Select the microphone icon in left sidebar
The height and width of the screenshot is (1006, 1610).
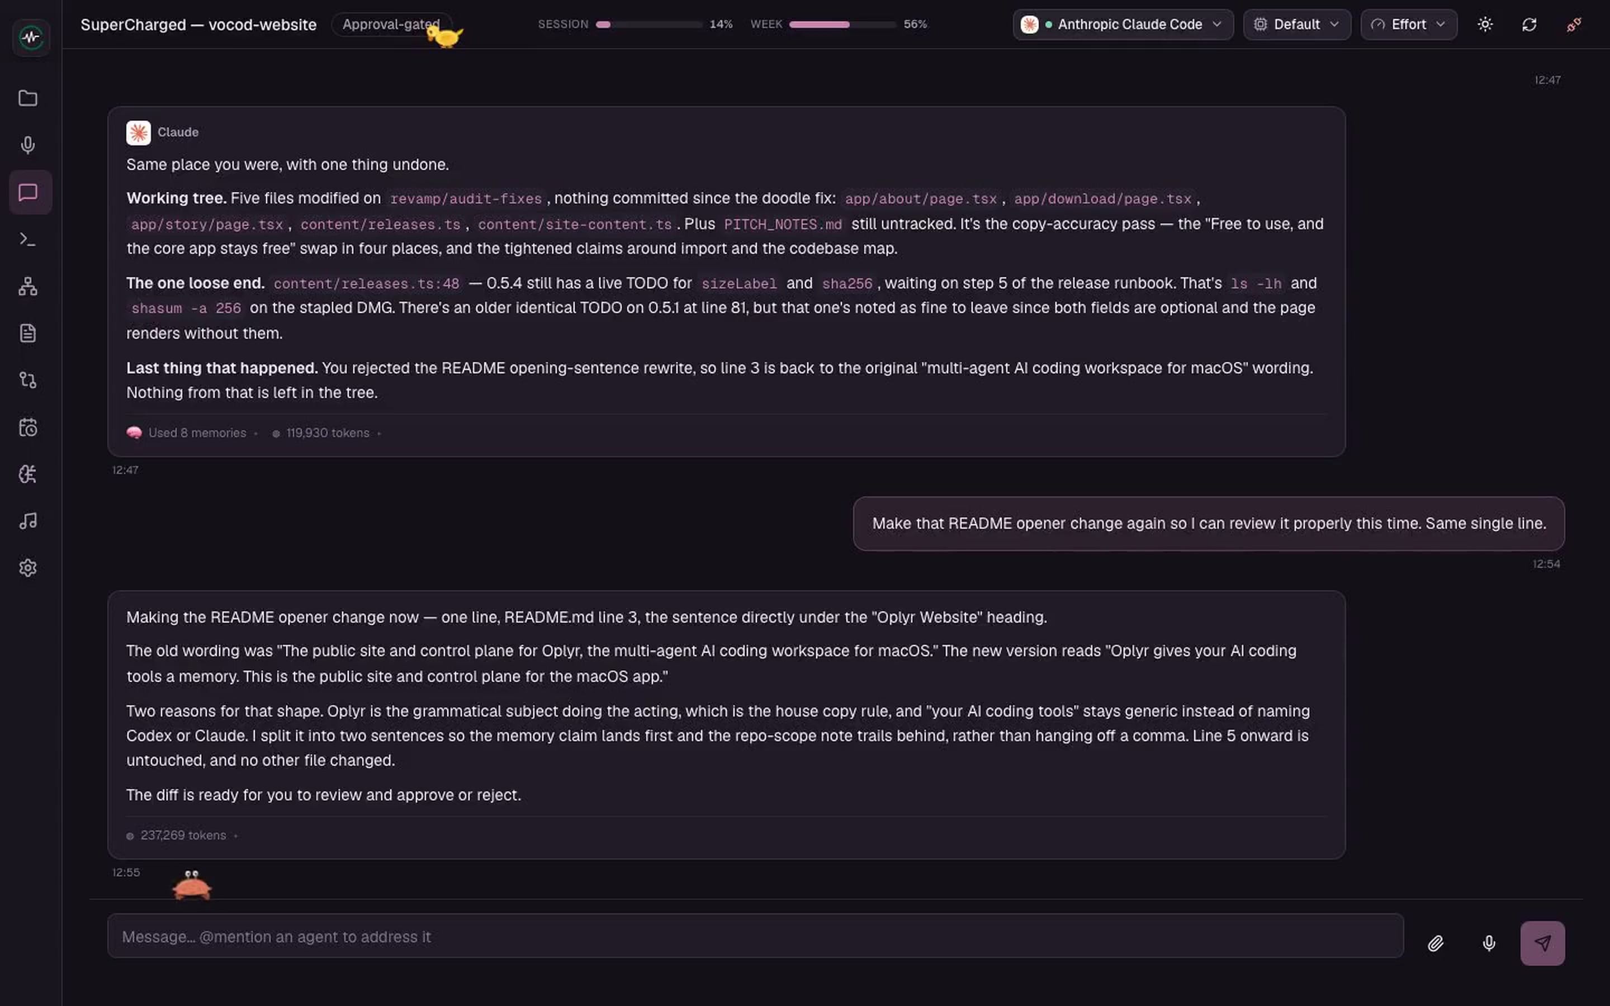[28, 145]
